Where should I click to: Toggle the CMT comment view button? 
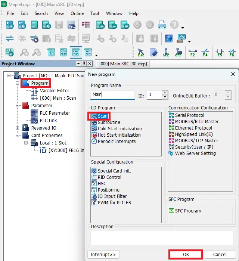[76, 52]
